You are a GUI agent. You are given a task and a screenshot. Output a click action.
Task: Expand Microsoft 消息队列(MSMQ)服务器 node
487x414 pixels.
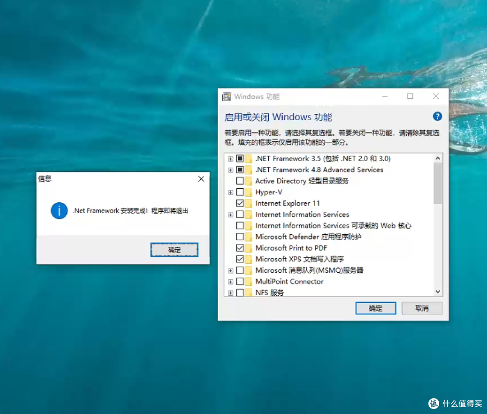[230, 270]
